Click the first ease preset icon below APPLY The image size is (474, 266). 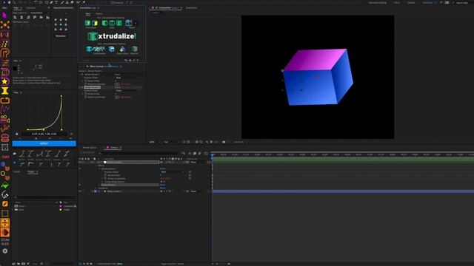(21, 154)
